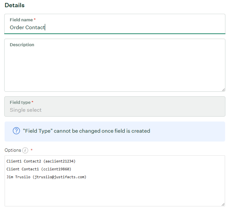This screenshot has height=210, width=228.
Task: Click the Description resize handle
Action: coord(223,90)
